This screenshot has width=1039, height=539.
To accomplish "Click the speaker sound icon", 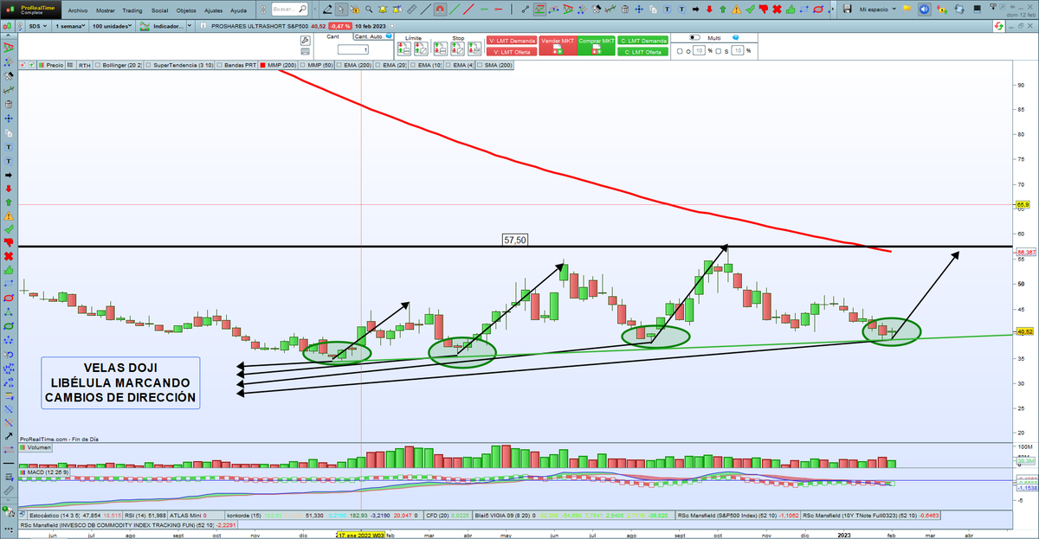I will pyautogui.click(x=925, y=9).
